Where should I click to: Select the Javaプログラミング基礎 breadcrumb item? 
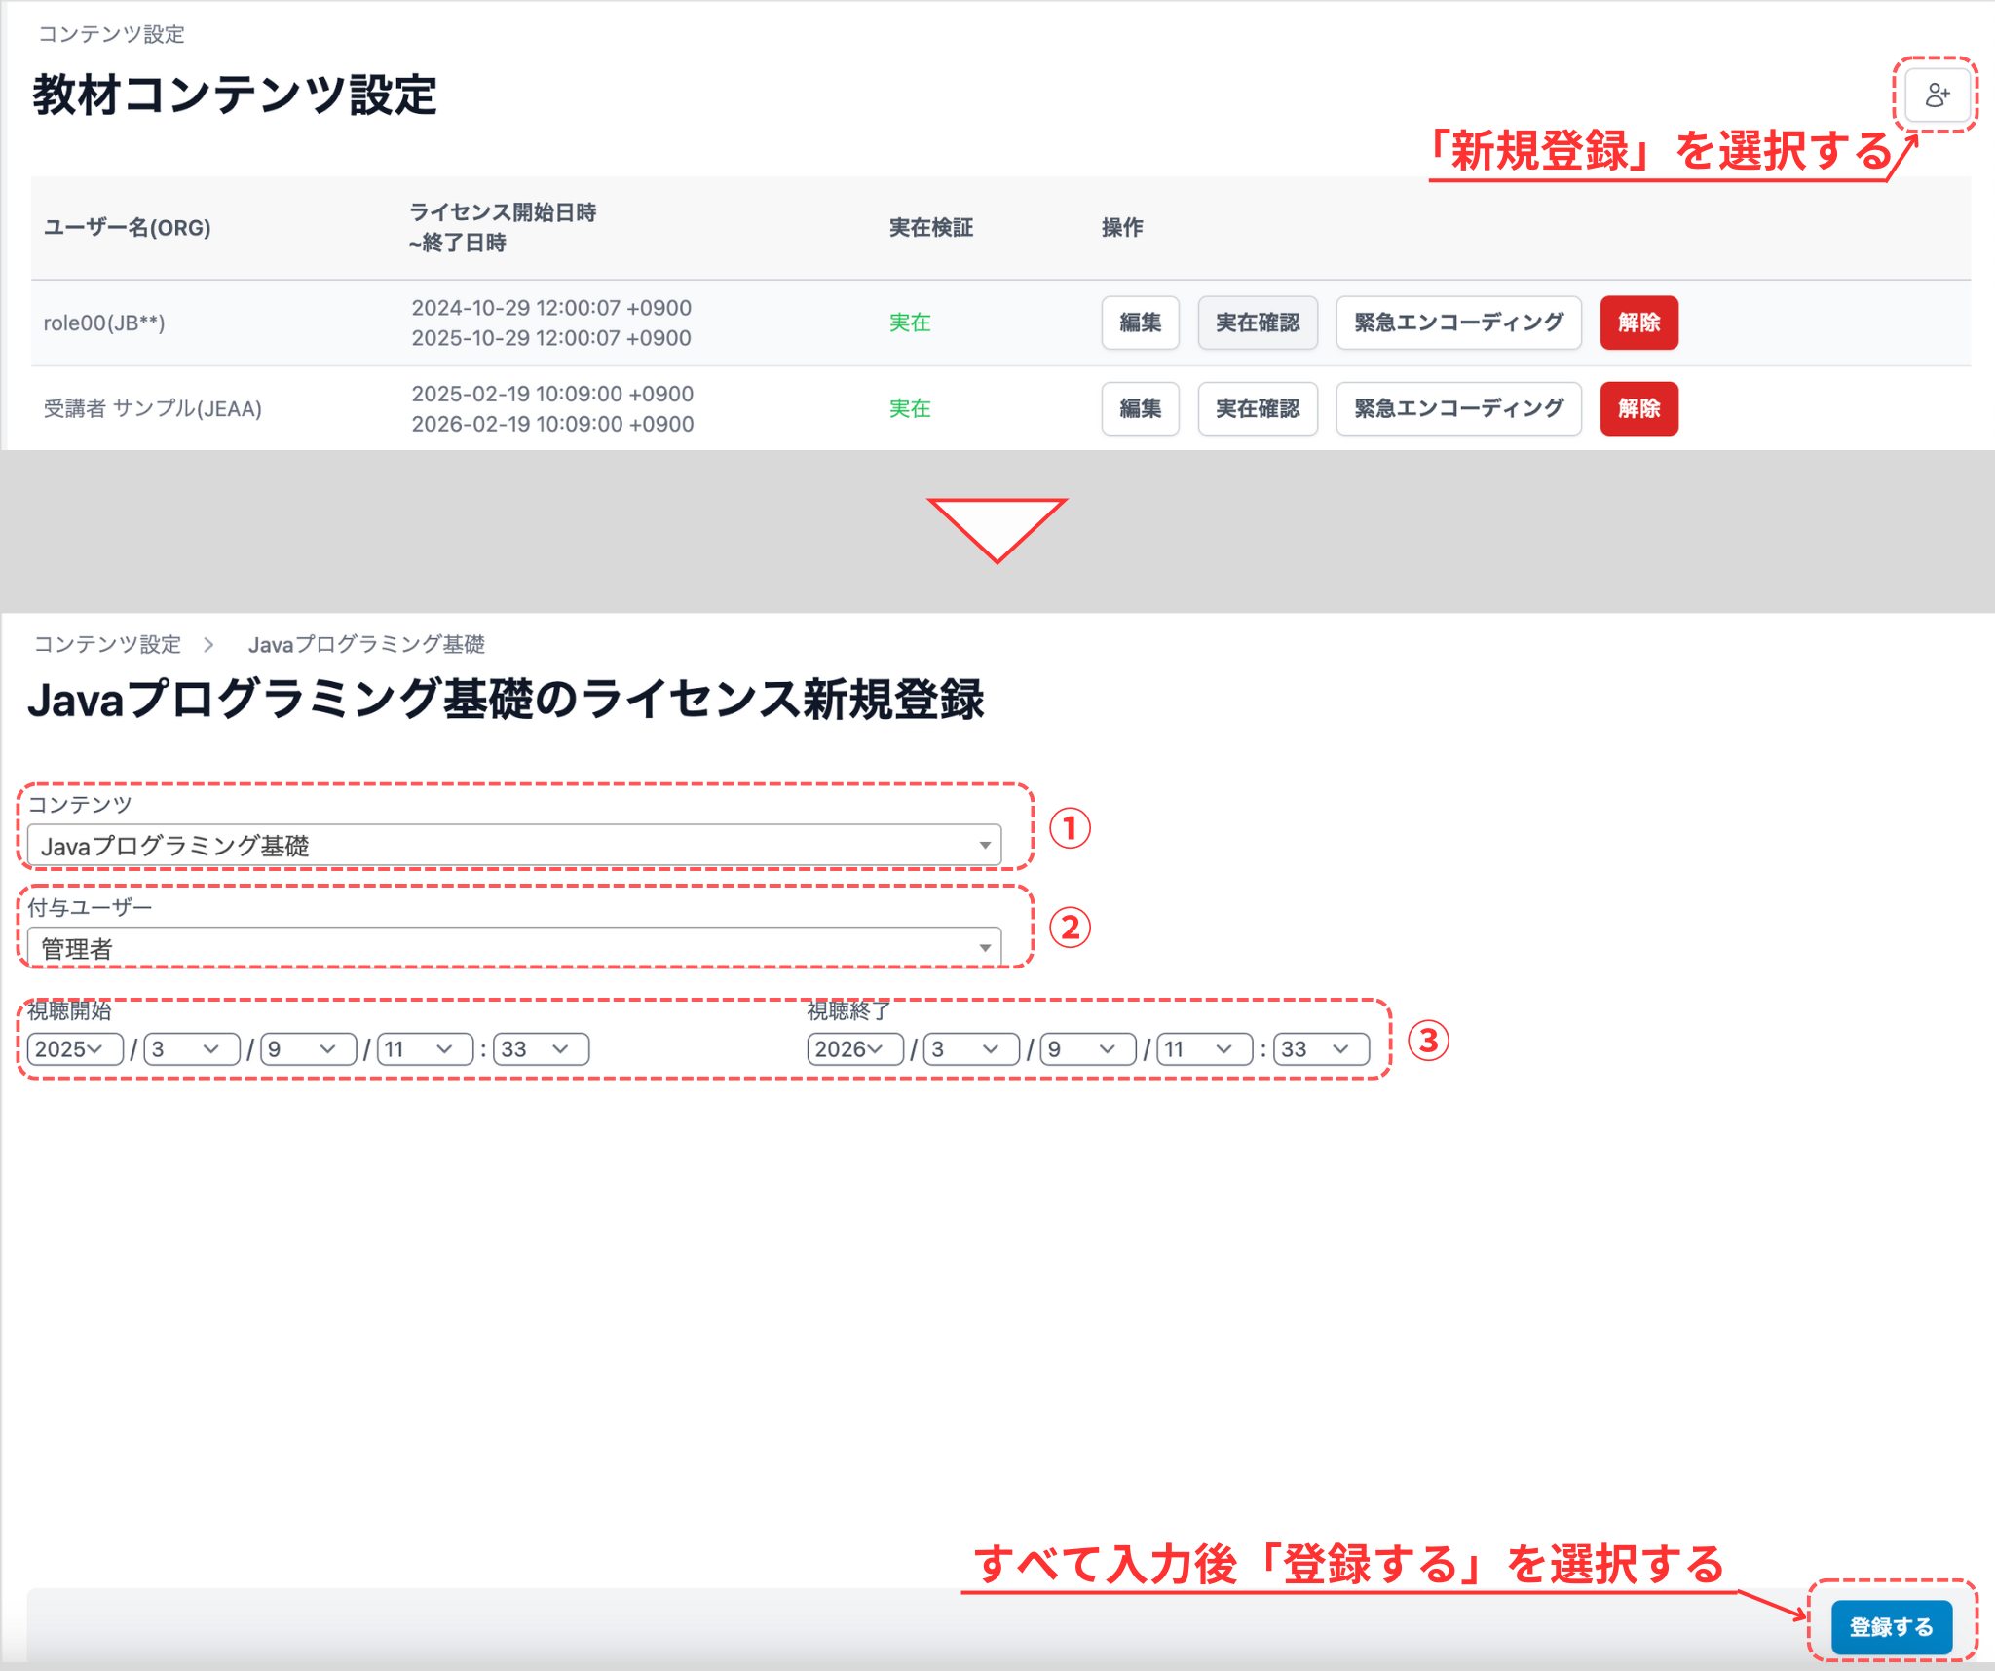368,643
